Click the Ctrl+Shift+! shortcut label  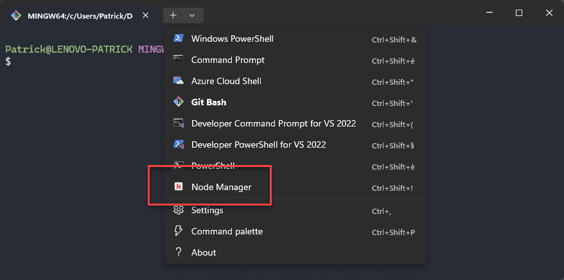click(x=392, y=188)
